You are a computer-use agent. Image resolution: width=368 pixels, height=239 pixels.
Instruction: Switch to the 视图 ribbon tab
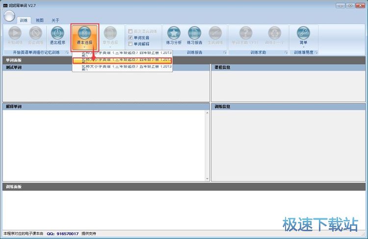pyautogui.click(x=39, y=21)
